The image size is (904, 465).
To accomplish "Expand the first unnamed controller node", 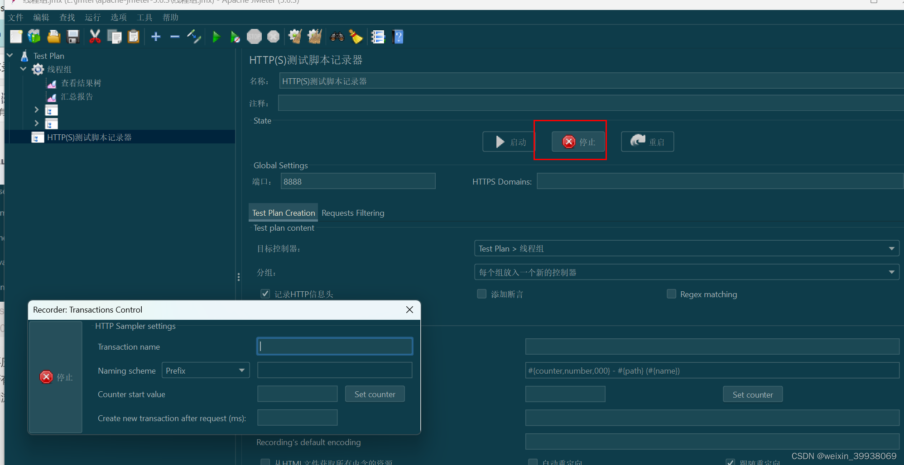I will pyautogui.click(x=37, y=109).
